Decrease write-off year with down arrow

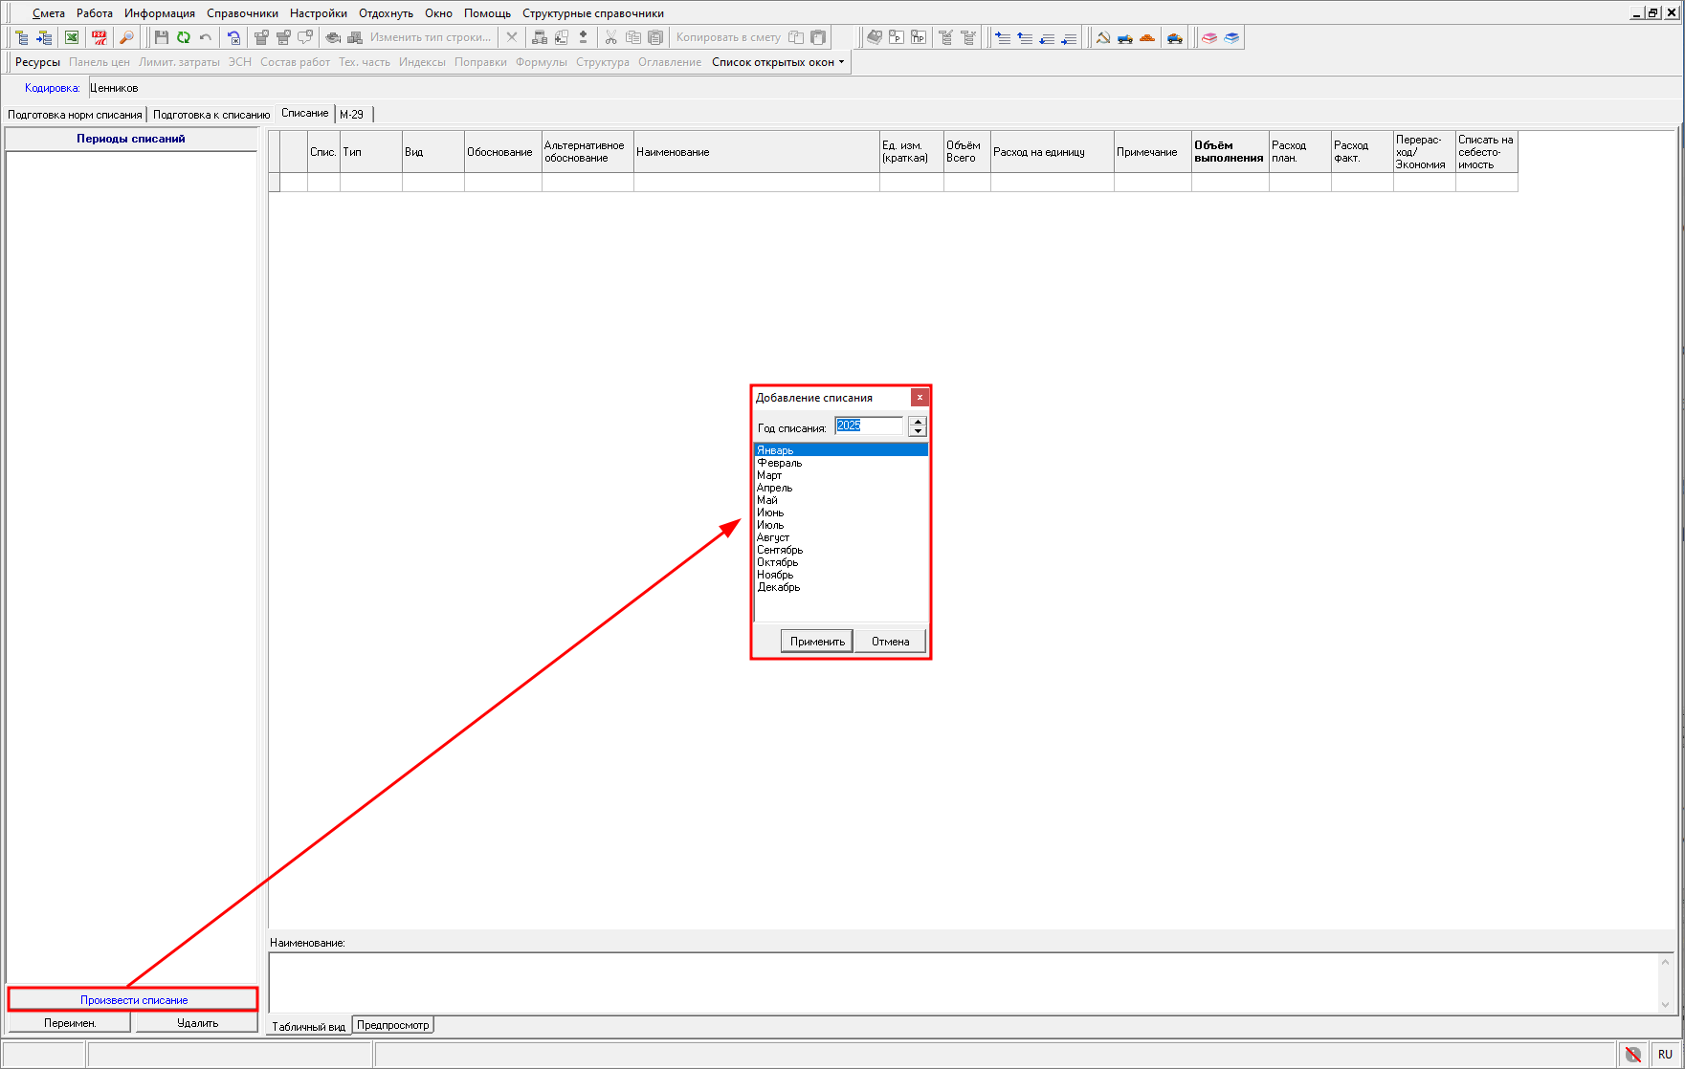point(918,431)
